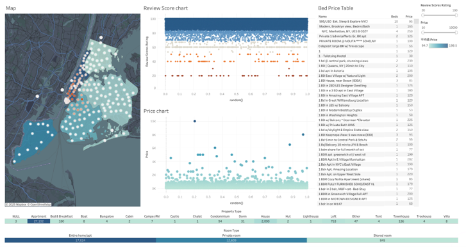Viewport: 466px width, 247px height.
Task: Select the Private room bar showing 12,609
Action: click(x=231, y=241)
